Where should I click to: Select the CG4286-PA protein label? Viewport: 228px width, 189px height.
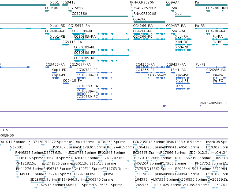(216, 70)
